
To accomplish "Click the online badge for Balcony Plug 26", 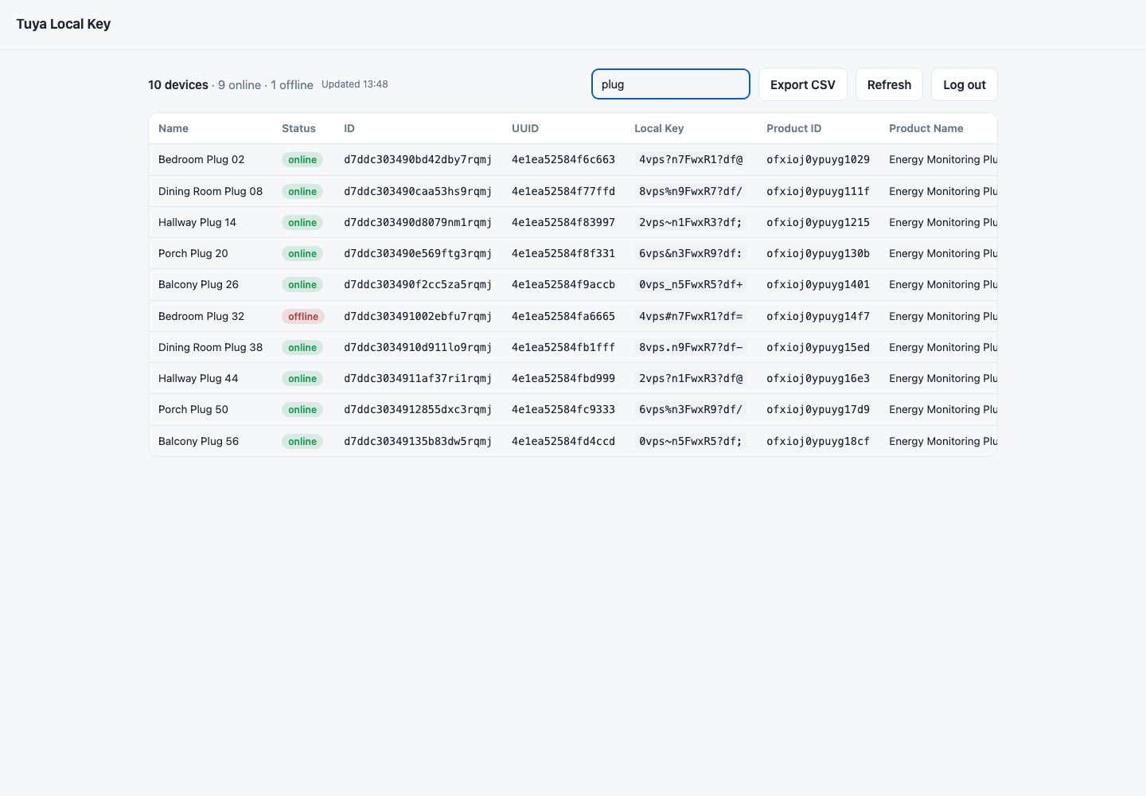I will (302, 284).
